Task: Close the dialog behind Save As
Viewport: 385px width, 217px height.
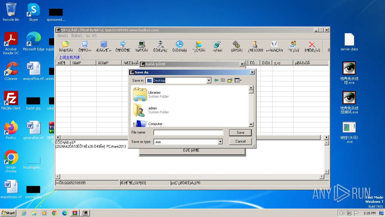Action: coord(242,64)
